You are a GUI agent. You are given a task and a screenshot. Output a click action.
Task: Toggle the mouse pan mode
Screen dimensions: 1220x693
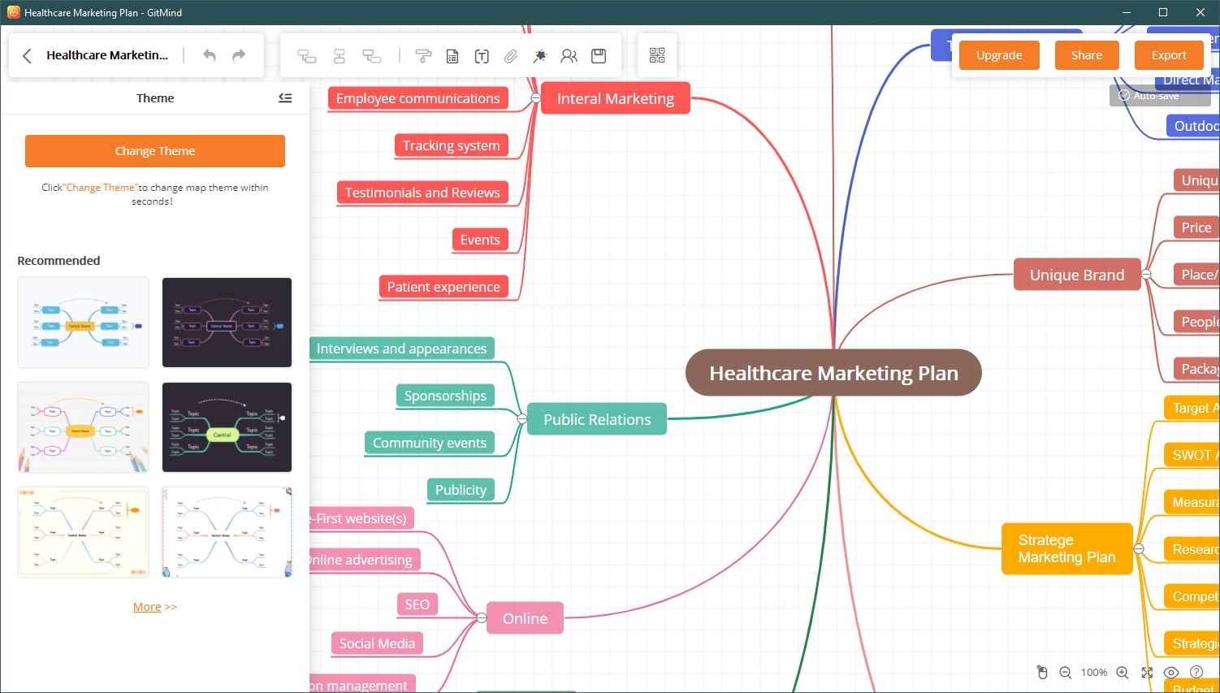coord(1042,672)
